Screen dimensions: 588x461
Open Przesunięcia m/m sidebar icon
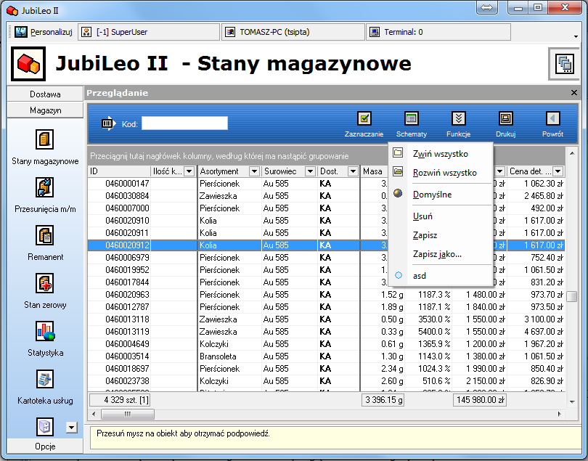pyautogui.click(x=44, y=187)
